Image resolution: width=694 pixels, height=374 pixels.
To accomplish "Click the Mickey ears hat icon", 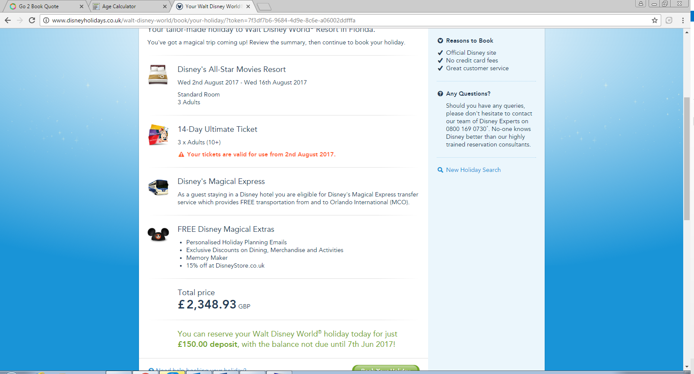I will 158,234.
